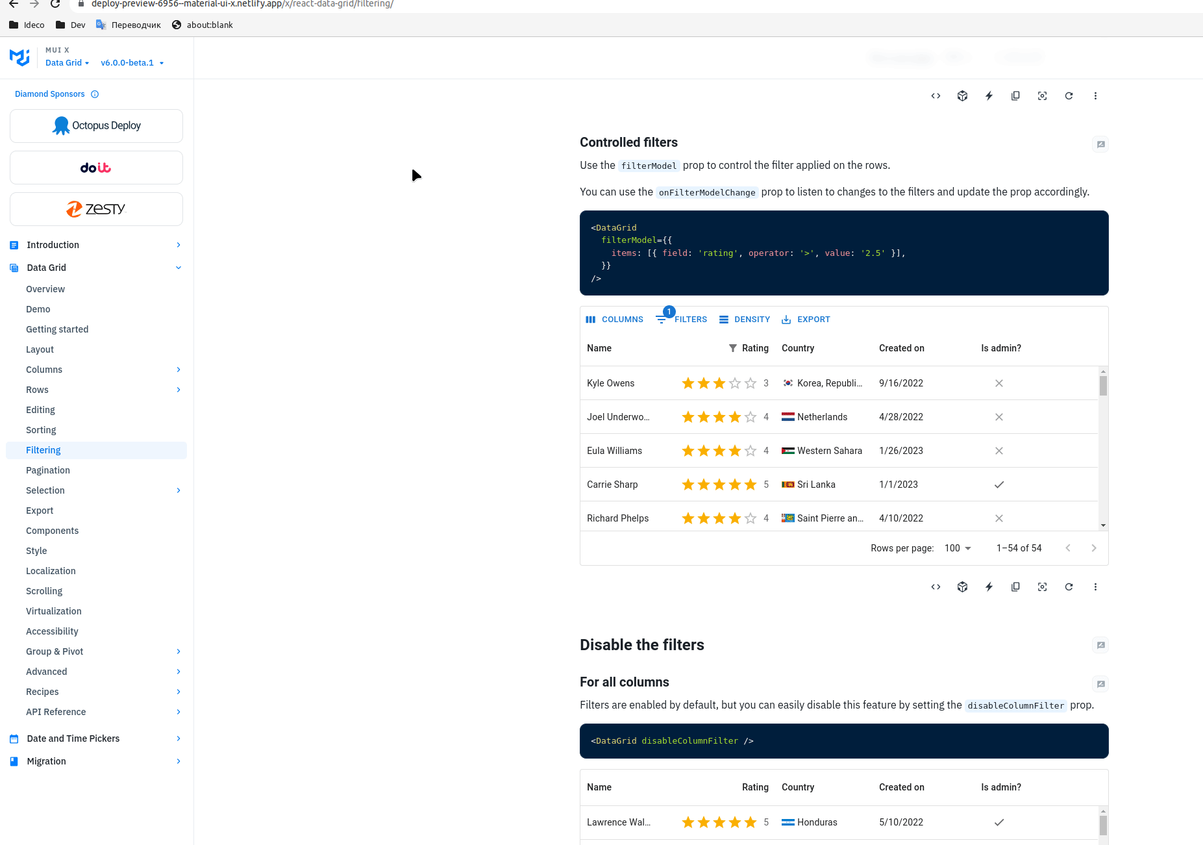Image resolution: width=1203 pixels, height=845 pixels.
Task: Expand the Migration section
Action: click(x=96, y=761)
